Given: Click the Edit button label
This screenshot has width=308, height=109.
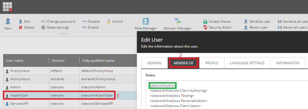Looking at the screenshot, I should [27, 22].
